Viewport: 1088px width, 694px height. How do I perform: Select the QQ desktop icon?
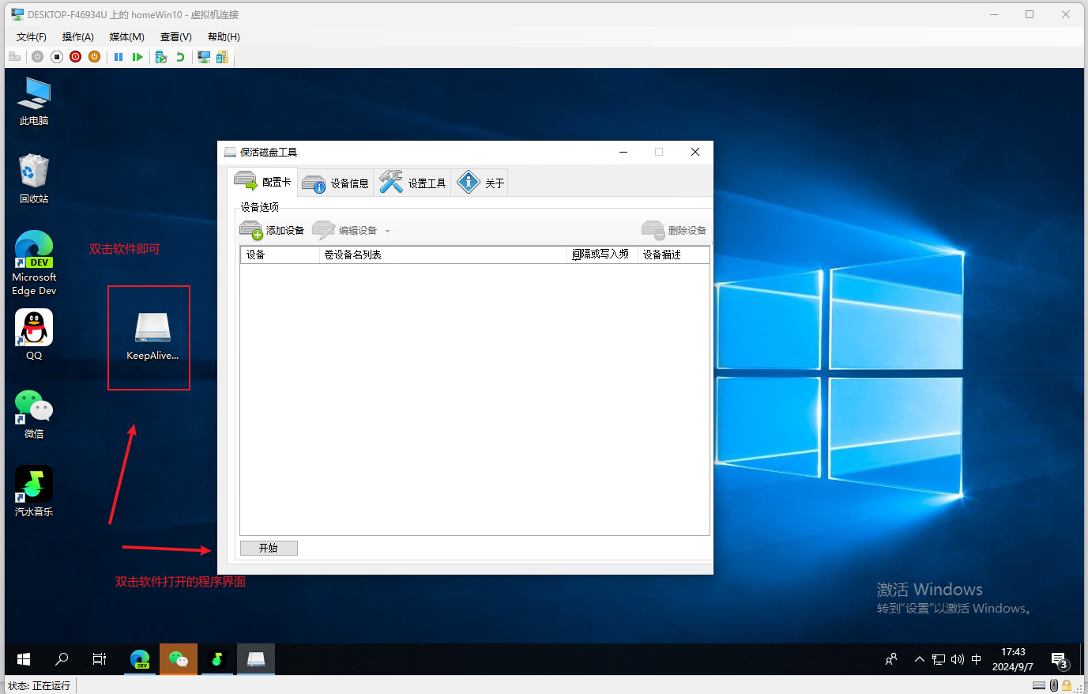[34, 334]
